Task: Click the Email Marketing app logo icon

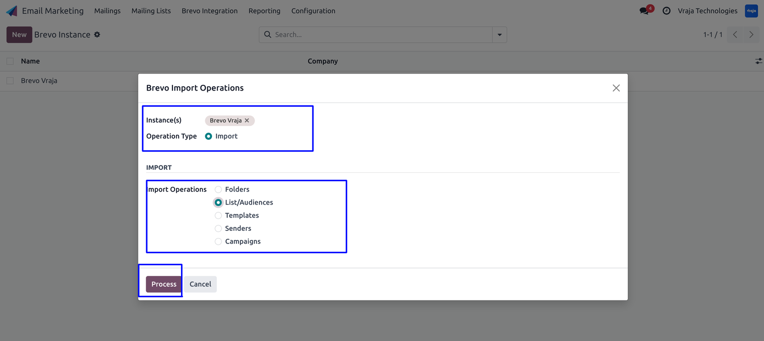Action: point(11,10)
